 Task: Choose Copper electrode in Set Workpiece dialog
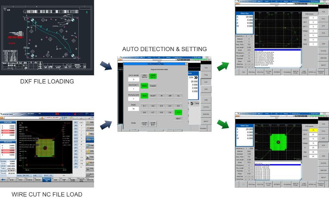(153, 86)
